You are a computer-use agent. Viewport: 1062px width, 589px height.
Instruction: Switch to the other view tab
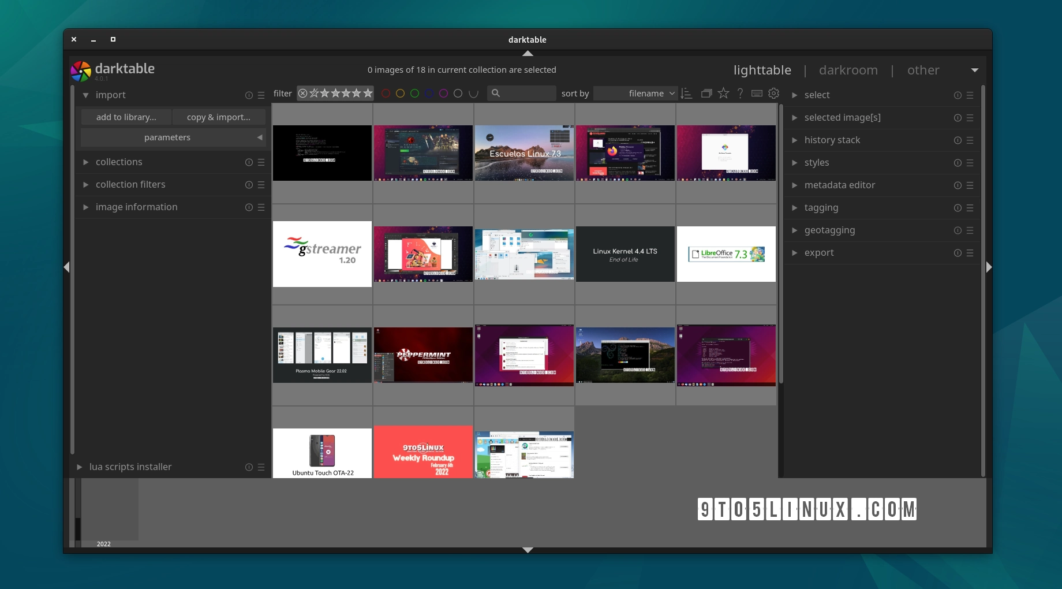click(x=923, y=70)
